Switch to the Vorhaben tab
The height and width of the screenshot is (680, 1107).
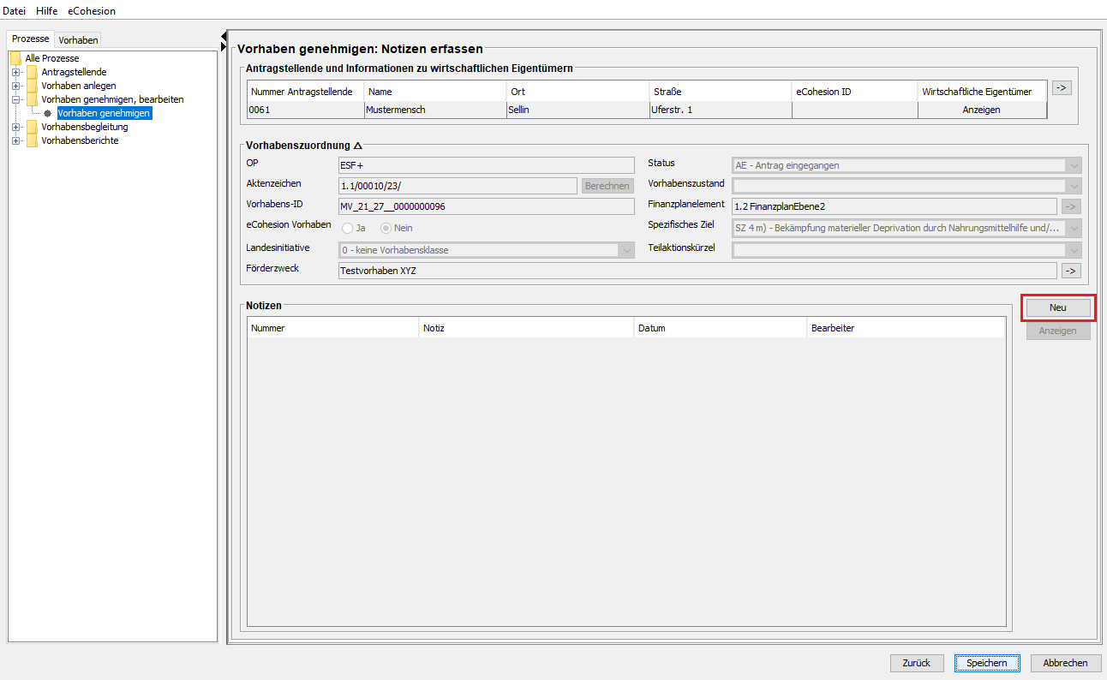pyautogui.click(x=78, y=40)
